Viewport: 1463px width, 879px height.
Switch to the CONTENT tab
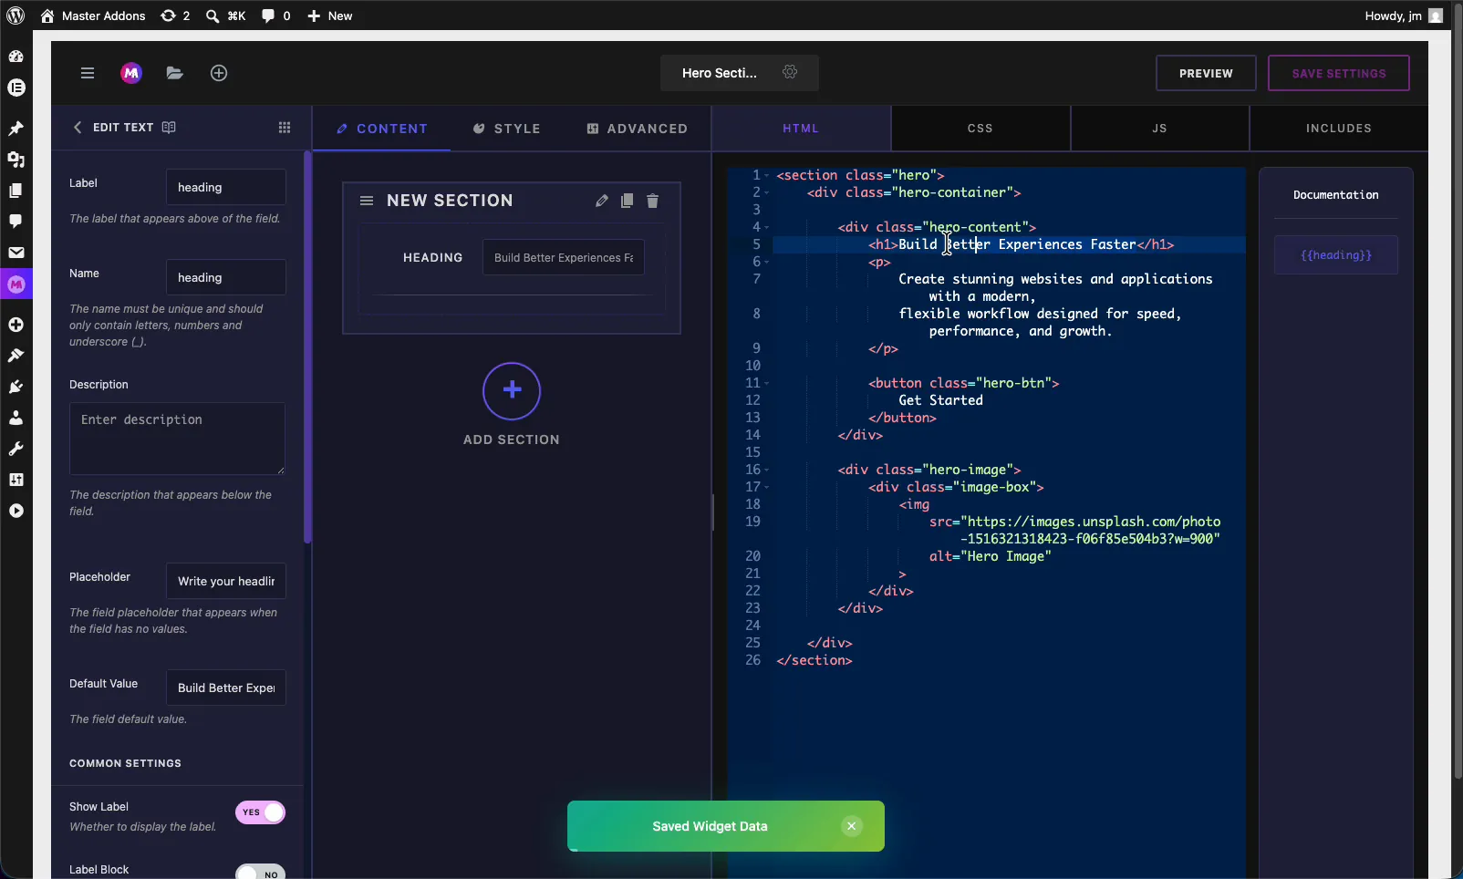point(381,129)
